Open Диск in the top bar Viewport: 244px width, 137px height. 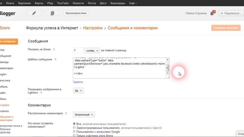pos(103,3)
